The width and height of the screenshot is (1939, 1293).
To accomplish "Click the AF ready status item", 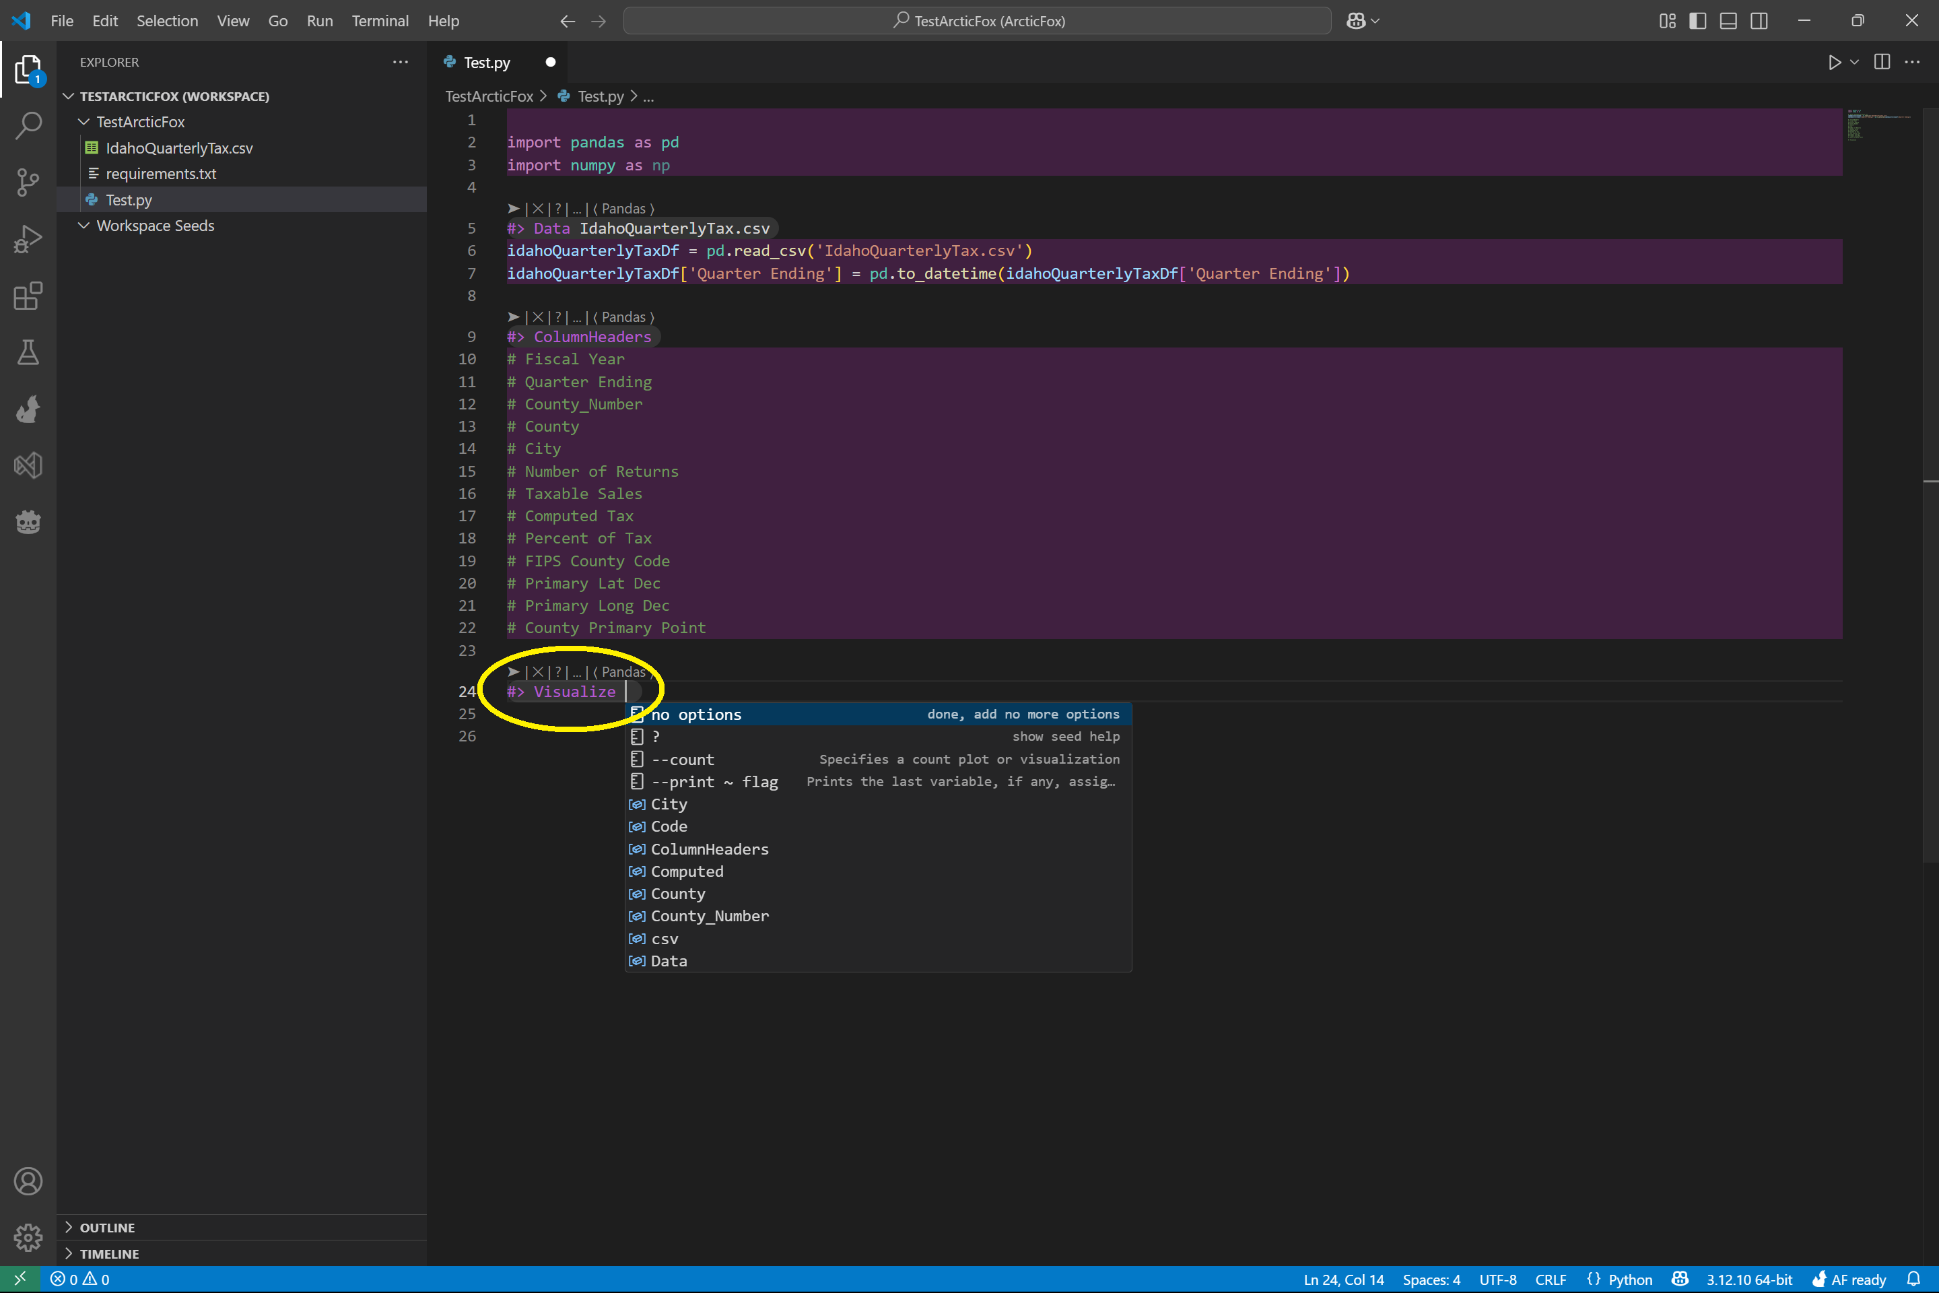I will click(1849, 1279).
